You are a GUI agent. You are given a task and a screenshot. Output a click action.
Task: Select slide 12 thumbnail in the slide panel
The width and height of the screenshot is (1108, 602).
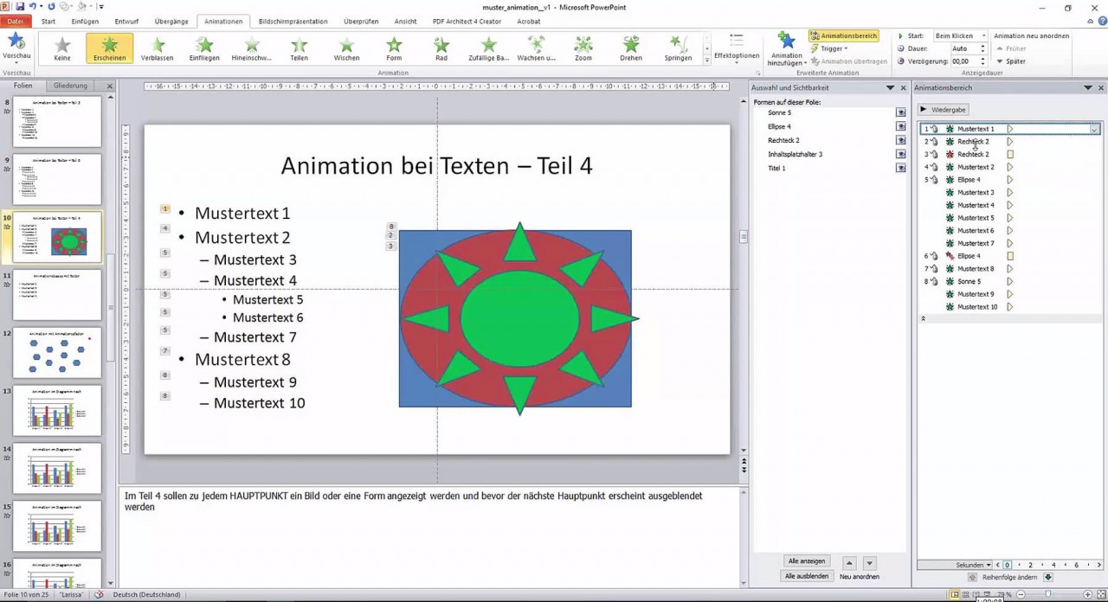point(57,352)
